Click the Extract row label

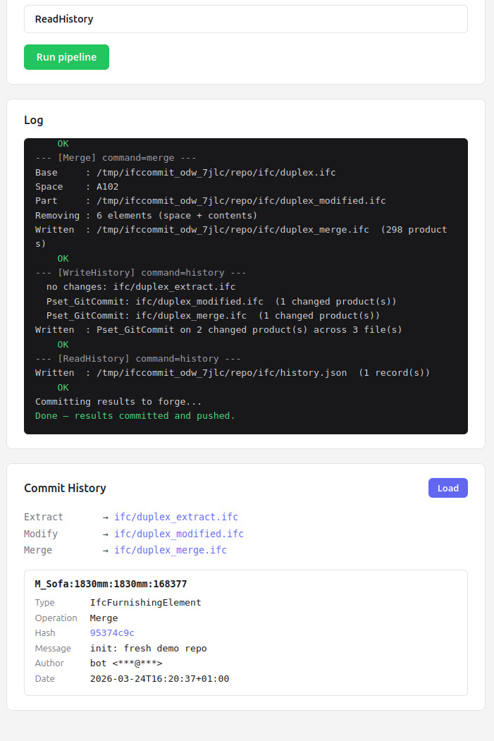click(44, 517)
